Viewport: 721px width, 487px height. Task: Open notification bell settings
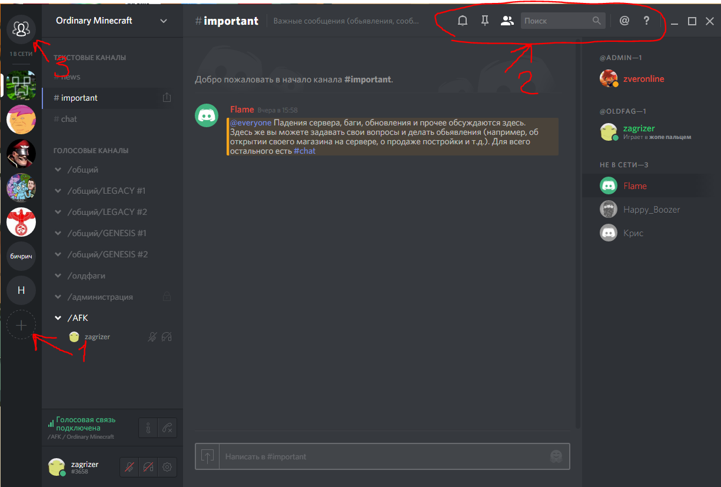(x=463, y=21)
